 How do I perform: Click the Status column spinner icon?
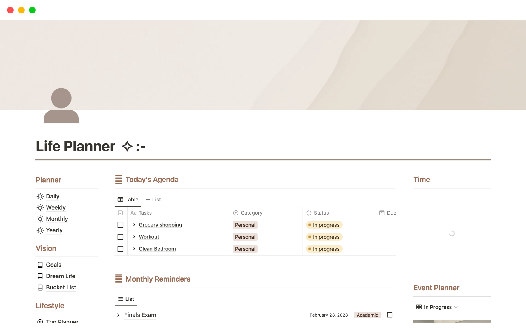(x=309, y=213)
